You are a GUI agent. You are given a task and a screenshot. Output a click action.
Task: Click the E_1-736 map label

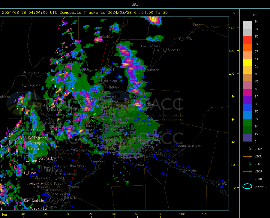click(x=185, y=39)
